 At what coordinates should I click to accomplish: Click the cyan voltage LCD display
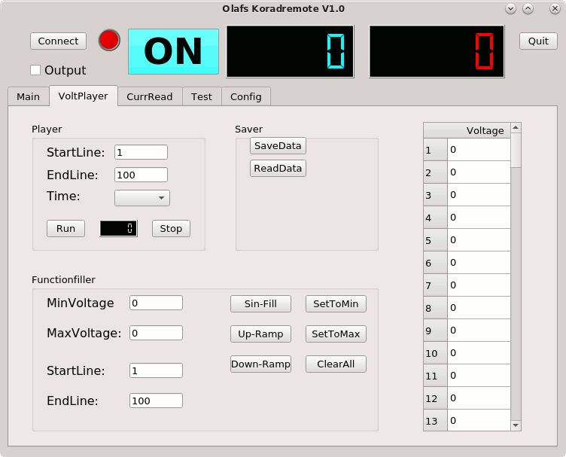[291, 51]
